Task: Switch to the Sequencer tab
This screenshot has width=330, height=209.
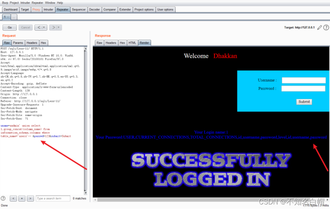Action: pyautogui.click(x=79, y=10)
